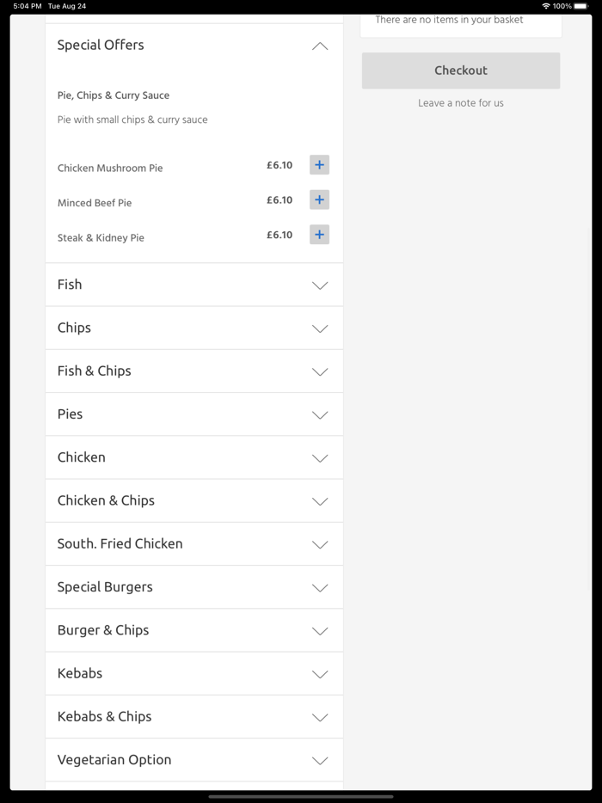Expand the Pies menu section
Image resolution: width=602 pixels, height=803 pixels.
click(x=319, y=414)
